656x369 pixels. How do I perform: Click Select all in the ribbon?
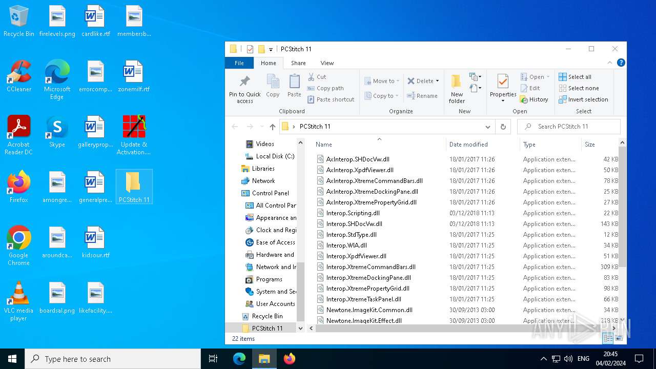(x=575, y=77)
